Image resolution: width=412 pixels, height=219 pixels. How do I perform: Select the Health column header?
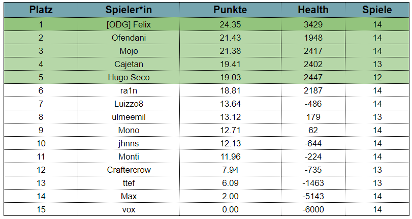point(313,10)
